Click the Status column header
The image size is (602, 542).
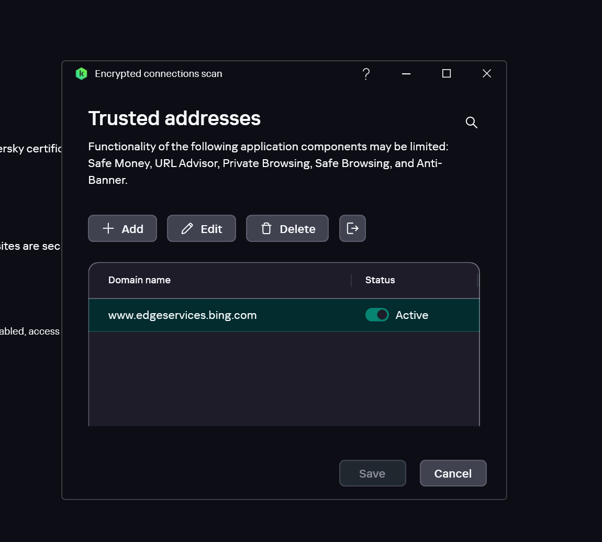[x=380, y=280]
